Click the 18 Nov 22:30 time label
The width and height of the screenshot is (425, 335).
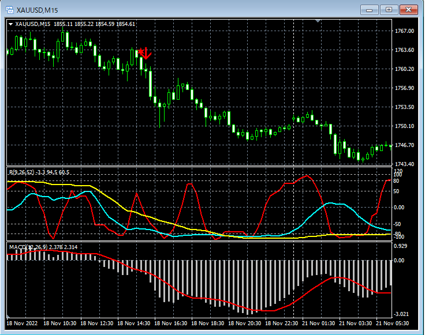pos(281,323)
